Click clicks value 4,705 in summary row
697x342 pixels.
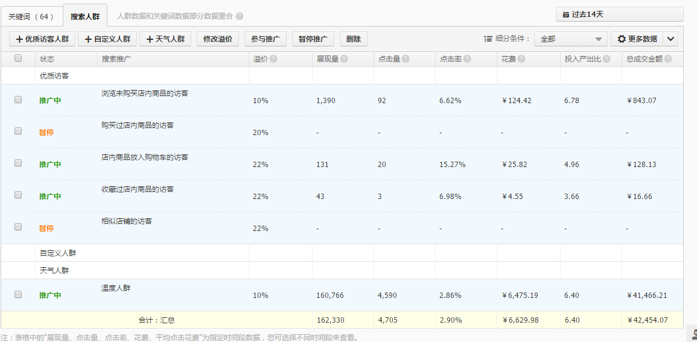click(387, 320)
